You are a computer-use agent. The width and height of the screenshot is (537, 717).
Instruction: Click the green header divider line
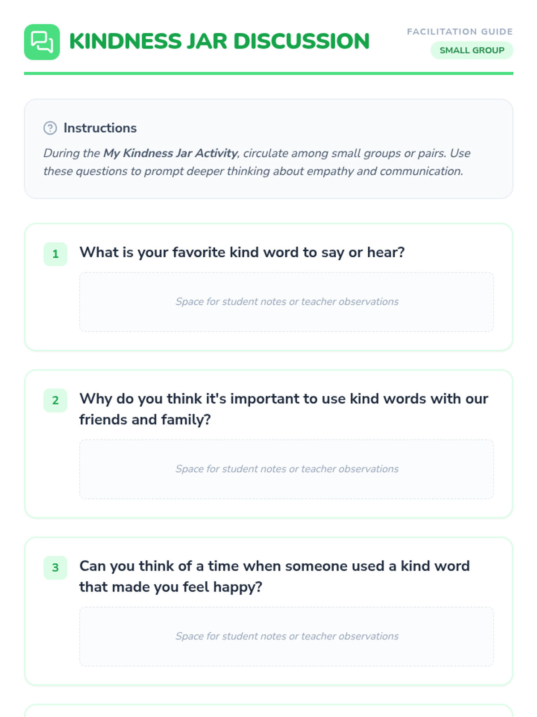268,73
